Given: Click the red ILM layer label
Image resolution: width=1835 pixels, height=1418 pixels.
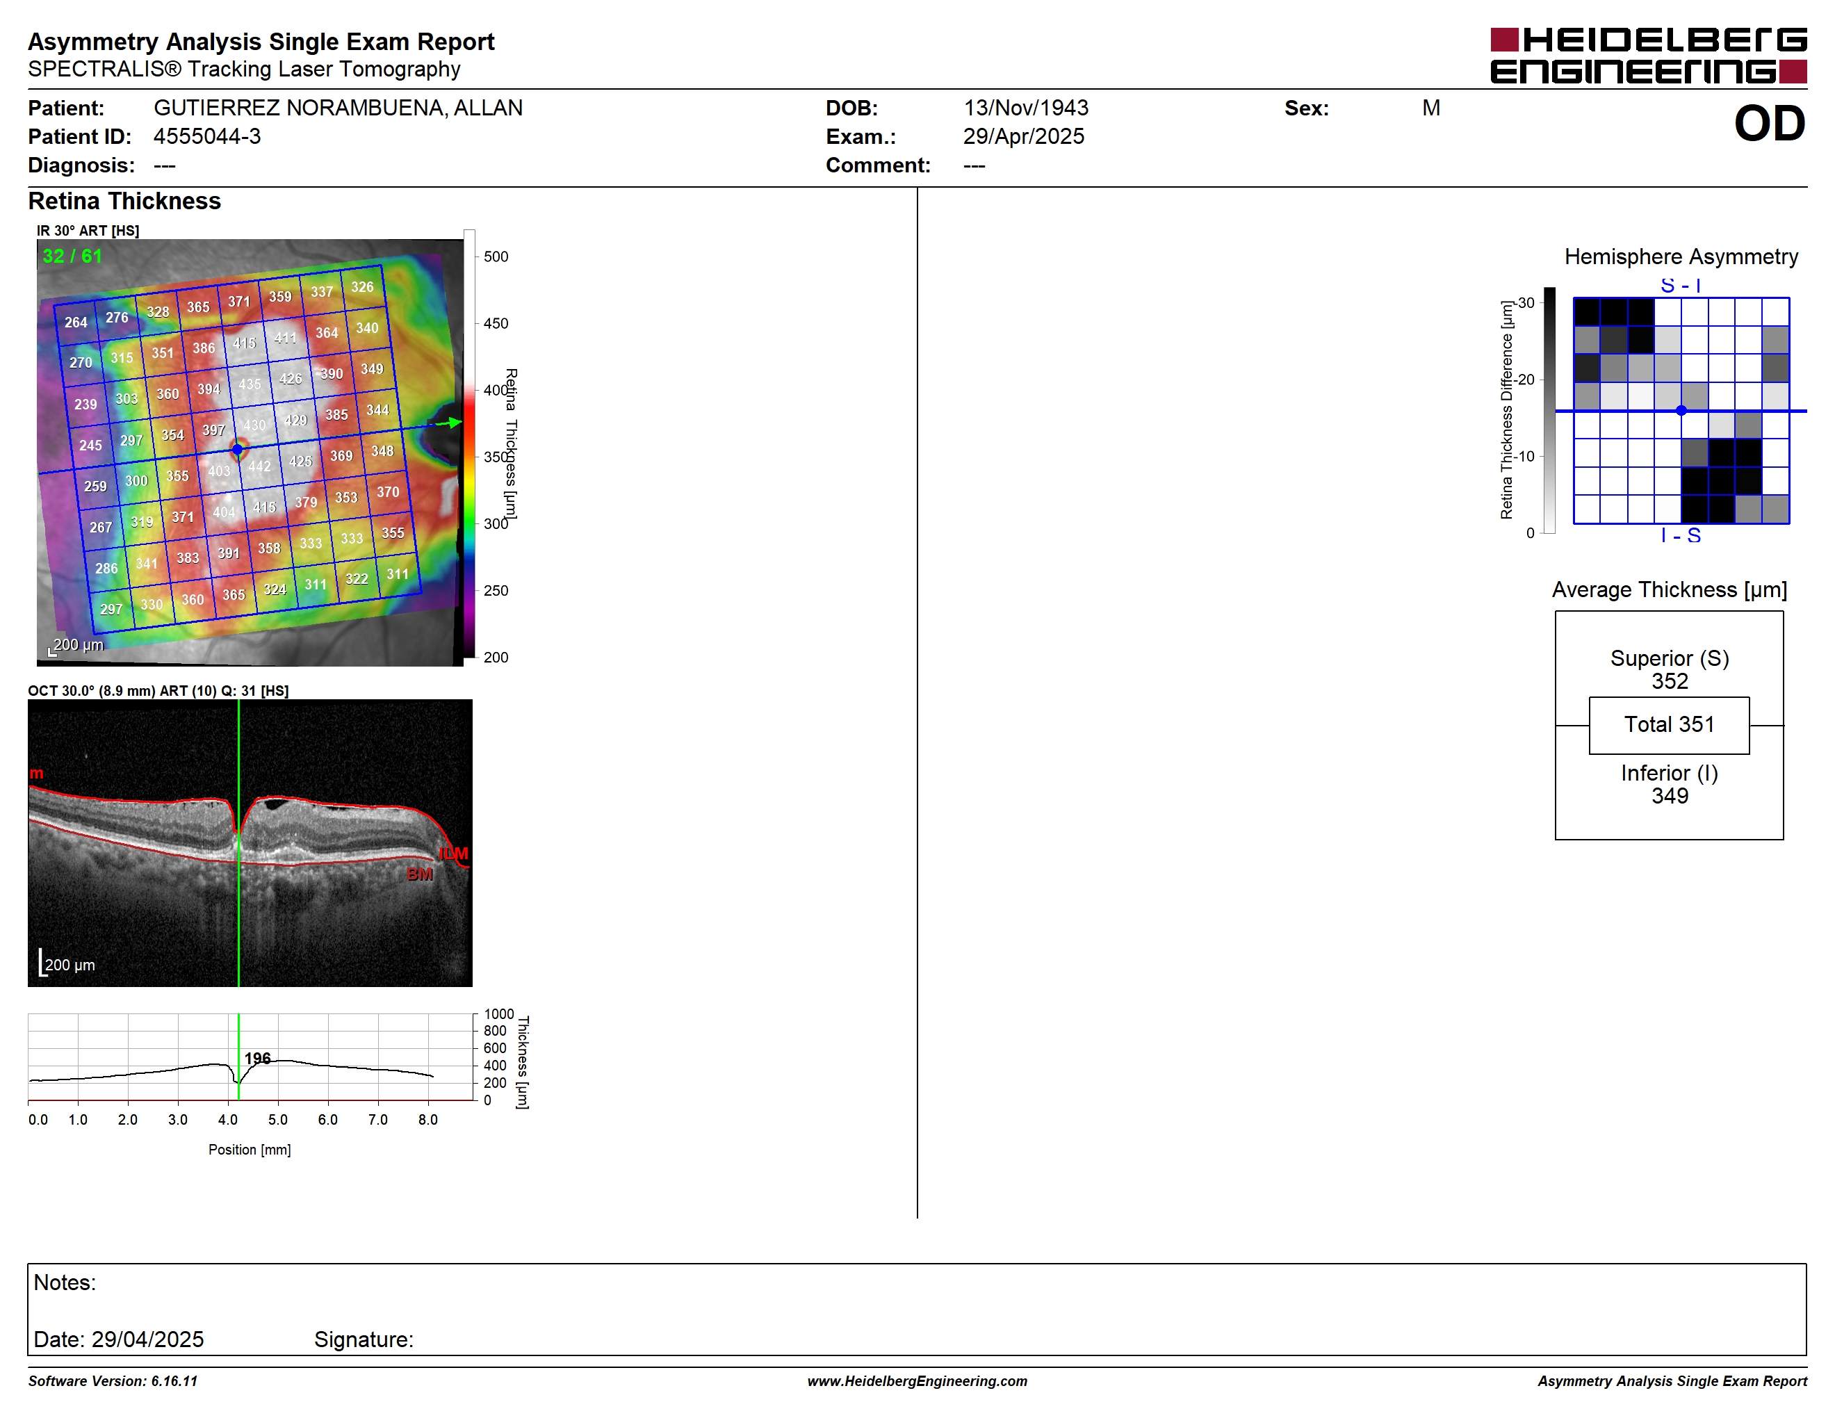Looking at the screenshot, I should (454, 854).
